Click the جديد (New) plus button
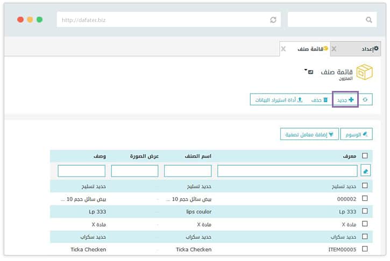This screenshot has width=390, height=261. 345,100
